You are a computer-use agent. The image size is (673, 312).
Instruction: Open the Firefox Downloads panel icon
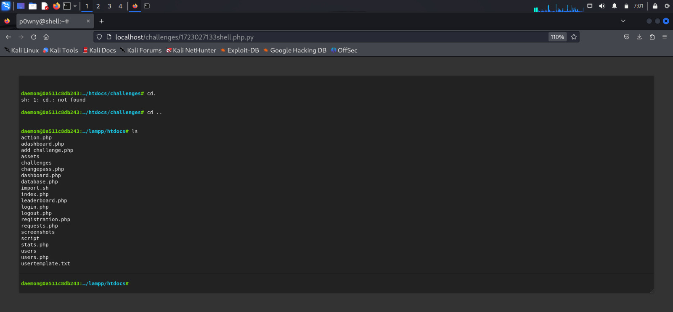(x=639, y=37)
